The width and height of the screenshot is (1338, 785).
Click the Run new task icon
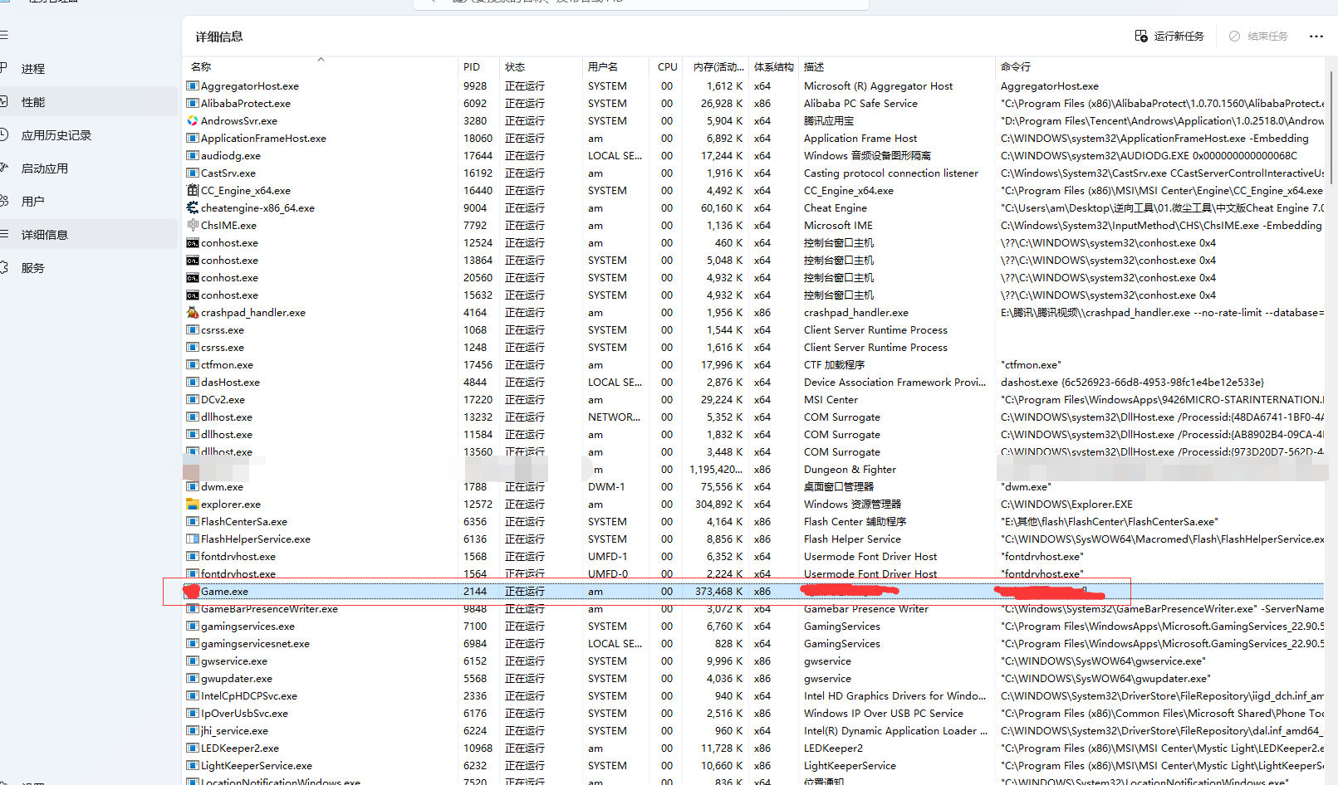coord(1141,36)
